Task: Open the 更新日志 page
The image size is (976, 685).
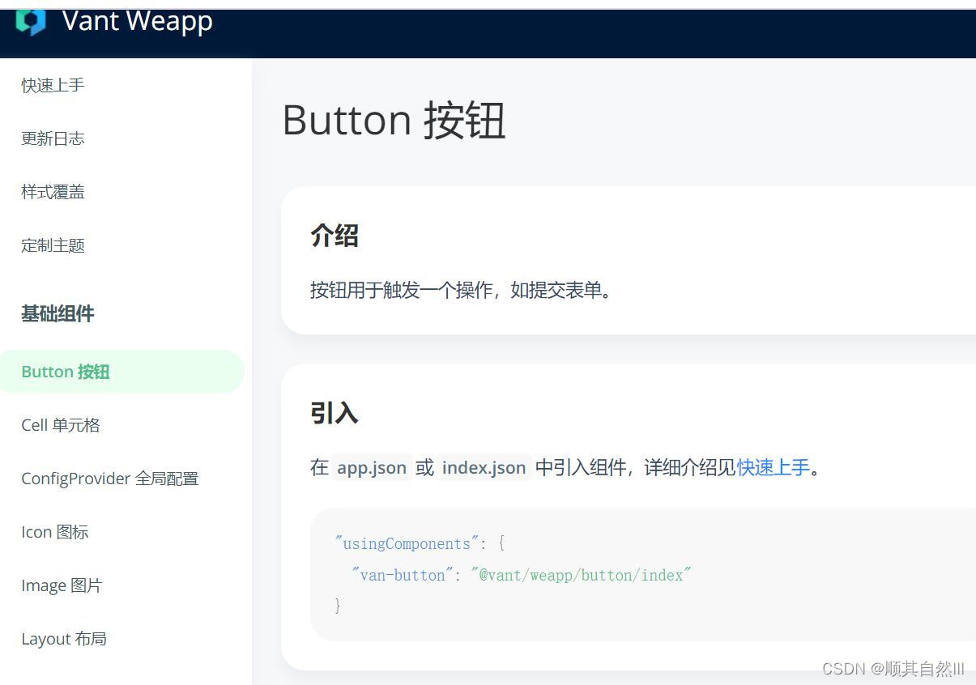Action: point(52,138)
